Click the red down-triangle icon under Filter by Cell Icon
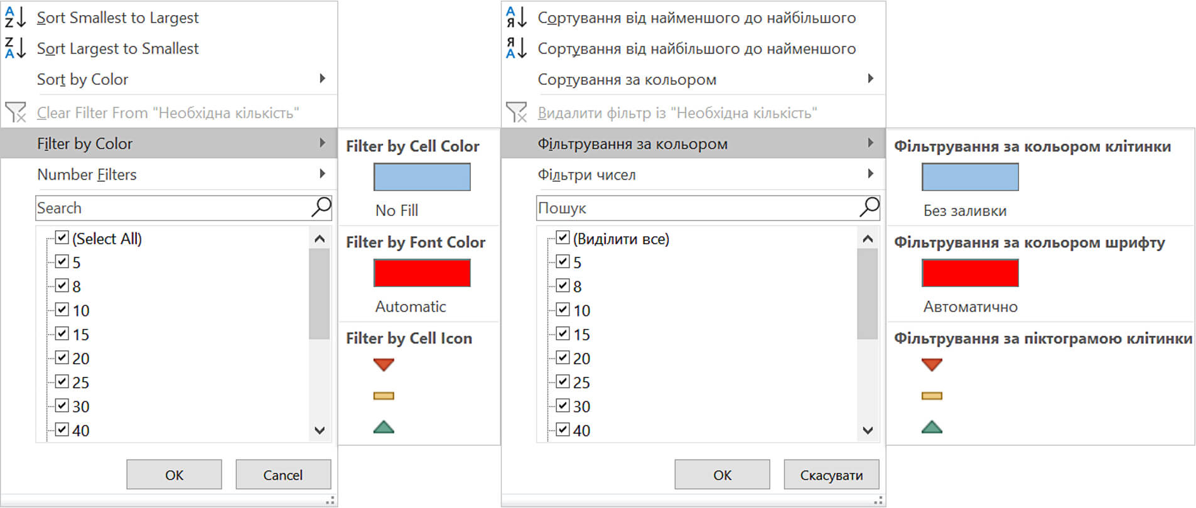The height and width of the screenshot is (508, 1196). [x=384, y=364]
